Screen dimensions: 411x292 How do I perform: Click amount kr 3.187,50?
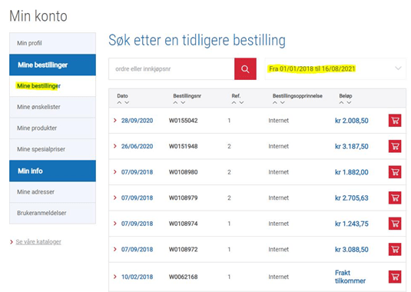point(352,146)
